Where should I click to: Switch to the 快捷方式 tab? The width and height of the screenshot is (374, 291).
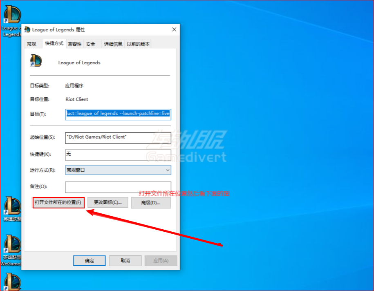54,43
